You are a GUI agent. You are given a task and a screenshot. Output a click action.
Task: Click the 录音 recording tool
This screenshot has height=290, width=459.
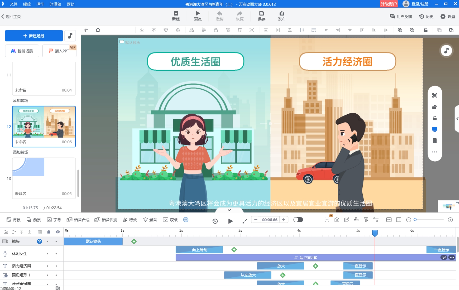(150, 220)
